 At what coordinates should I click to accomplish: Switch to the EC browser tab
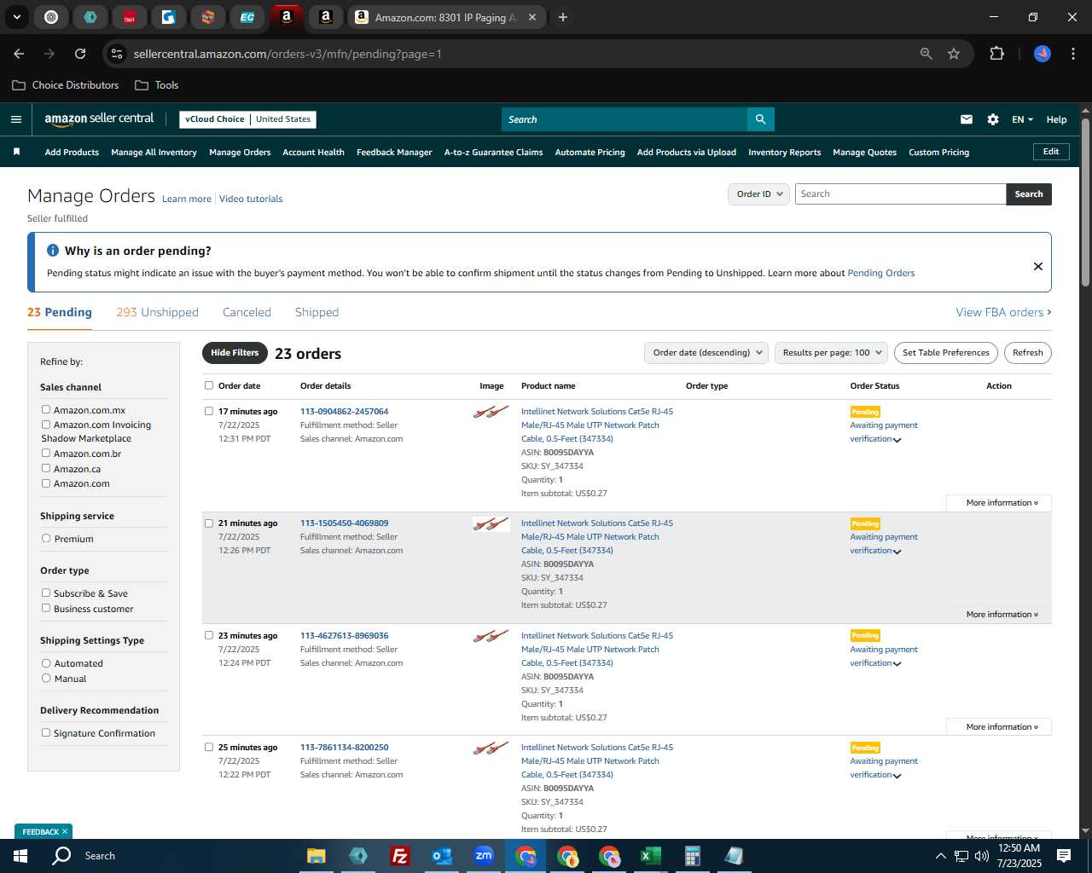247,17
